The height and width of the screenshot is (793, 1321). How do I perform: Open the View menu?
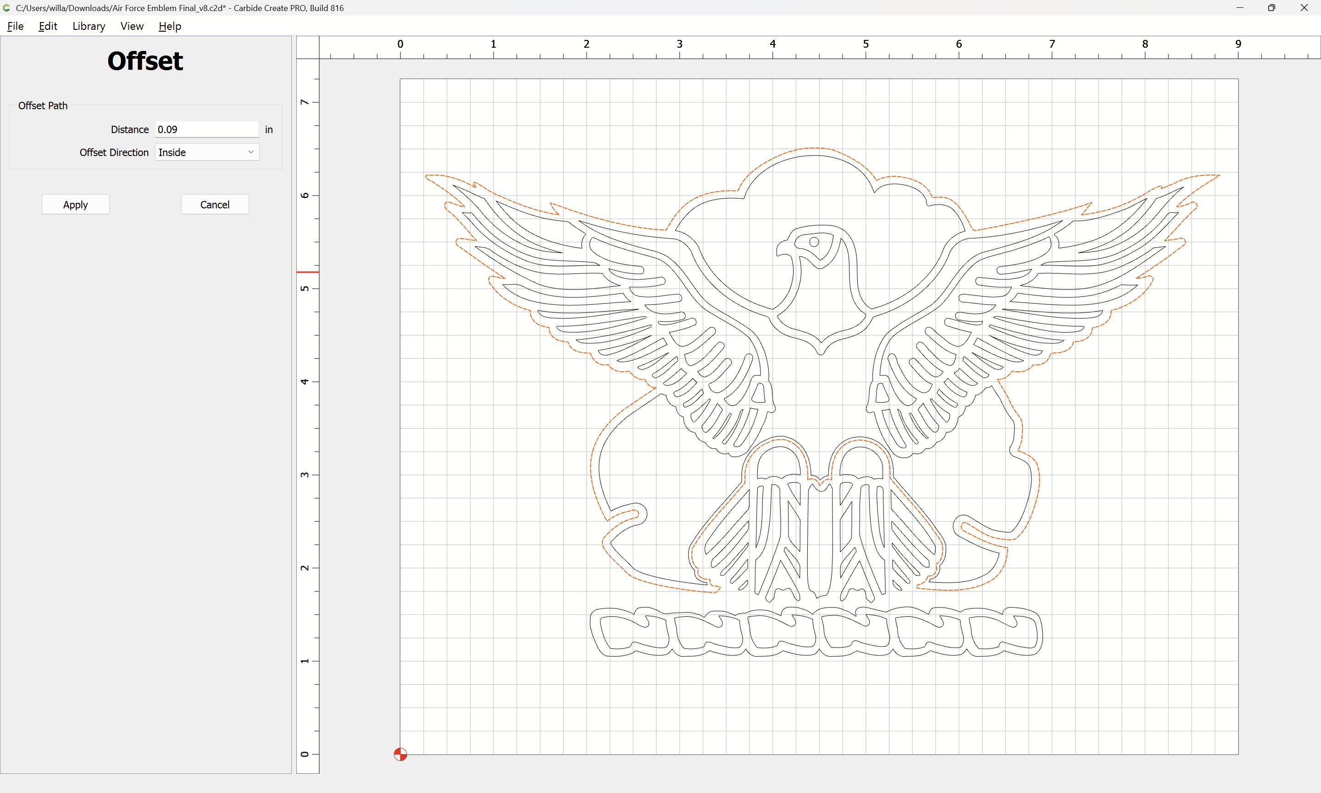point(132,26)
